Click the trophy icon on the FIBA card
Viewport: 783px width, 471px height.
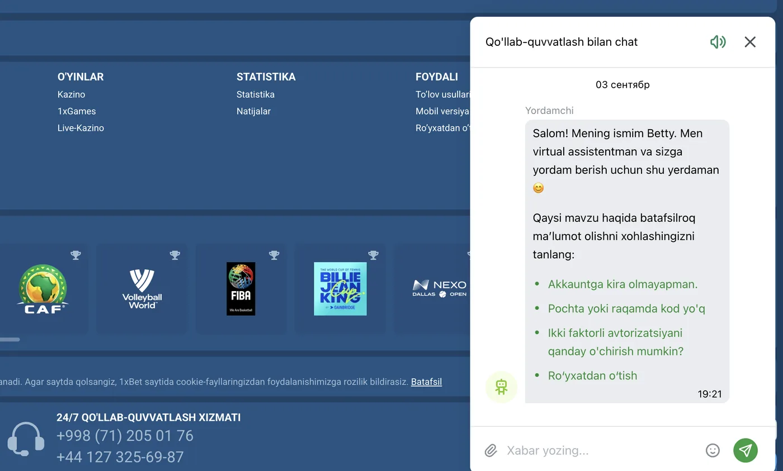coord(274,255)
